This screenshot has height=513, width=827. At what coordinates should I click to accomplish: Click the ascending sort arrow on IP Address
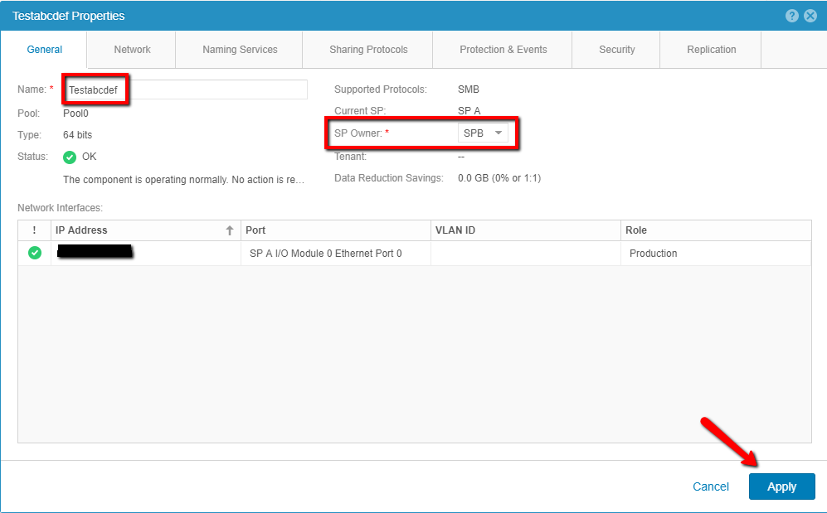click(230, 230)
